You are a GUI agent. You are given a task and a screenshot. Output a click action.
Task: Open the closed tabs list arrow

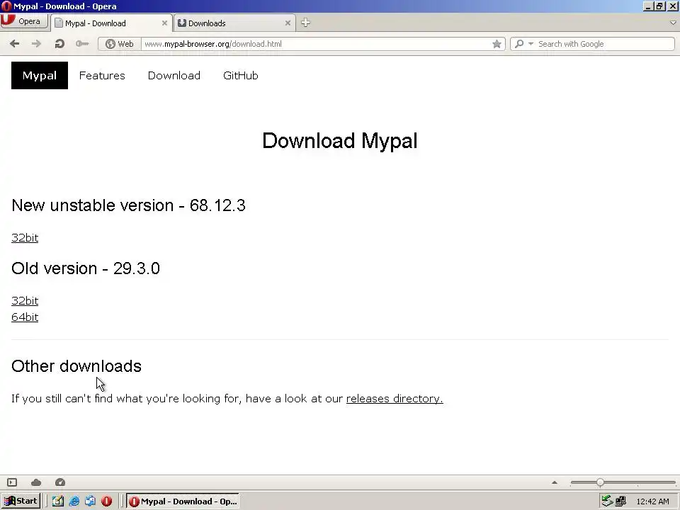pos(673,23)
